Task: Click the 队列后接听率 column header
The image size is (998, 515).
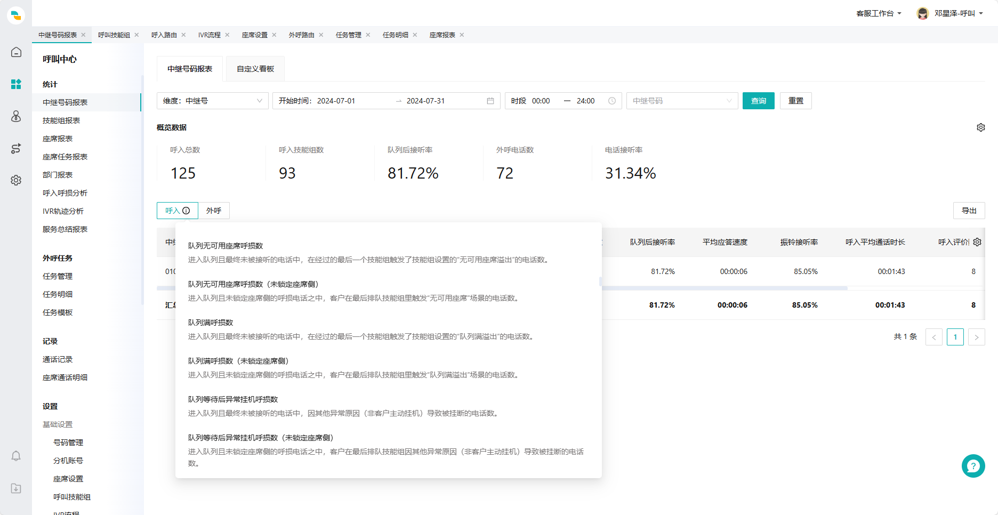Action: pos(653,242)
